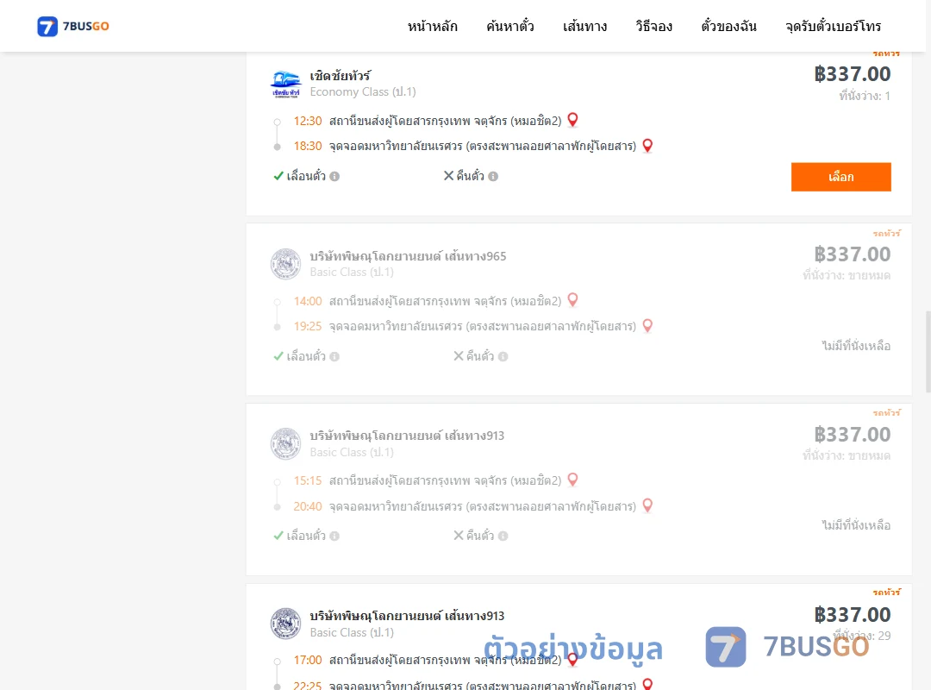Viewport: 931px width, 690px height.
Task: Open วิธีจอง in the navigation bar
Action: [653, 26]
